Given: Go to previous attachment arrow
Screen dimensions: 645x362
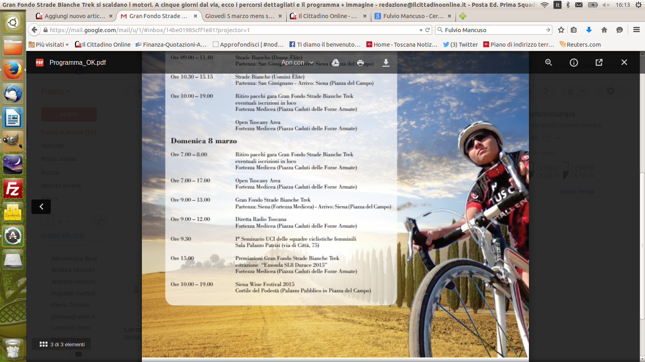Looking at the screenshot, I should [x=41, y=207].
